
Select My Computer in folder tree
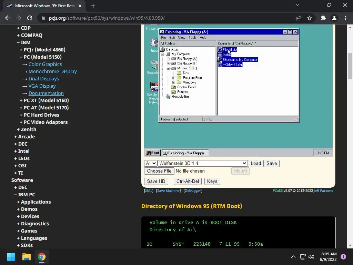point(181,54)
